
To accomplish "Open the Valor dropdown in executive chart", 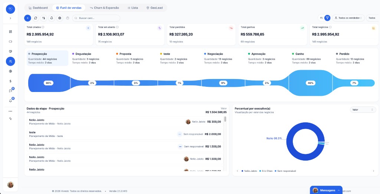I will tap(363, 110).
